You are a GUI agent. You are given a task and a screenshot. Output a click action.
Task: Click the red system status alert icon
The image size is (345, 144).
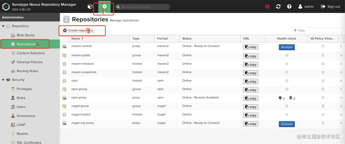coord(267,6)
